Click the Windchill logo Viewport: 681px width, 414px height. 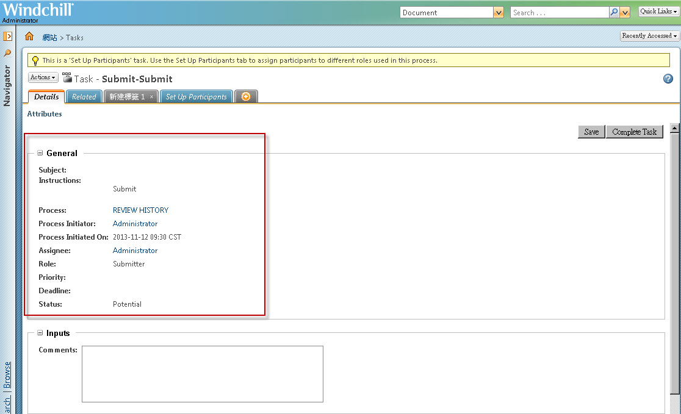pos(38,10)
